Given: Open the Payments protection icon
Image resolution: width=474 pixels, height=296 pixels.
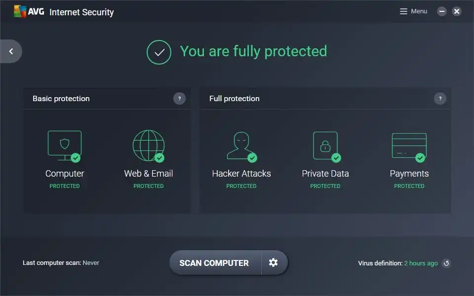Looking at the screenshot, I should click(x=409, y=145).
